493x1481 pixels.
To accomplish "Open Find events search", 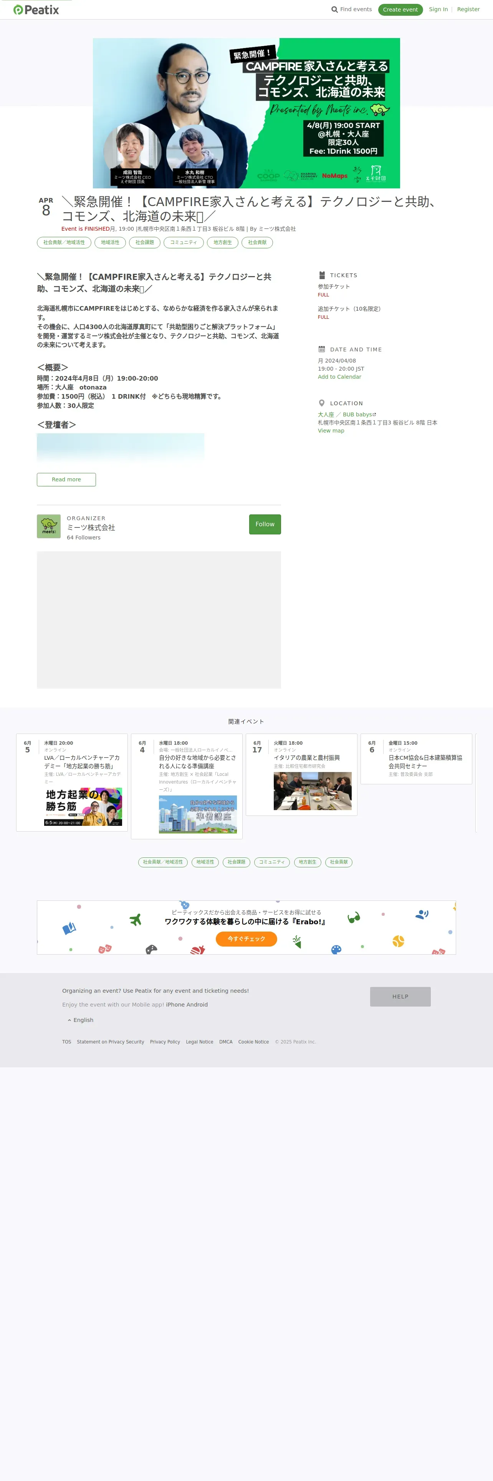I will (351, 10).
